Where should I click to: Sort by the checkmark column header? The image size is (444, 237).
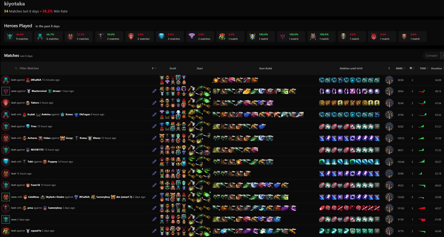(412, 68)
